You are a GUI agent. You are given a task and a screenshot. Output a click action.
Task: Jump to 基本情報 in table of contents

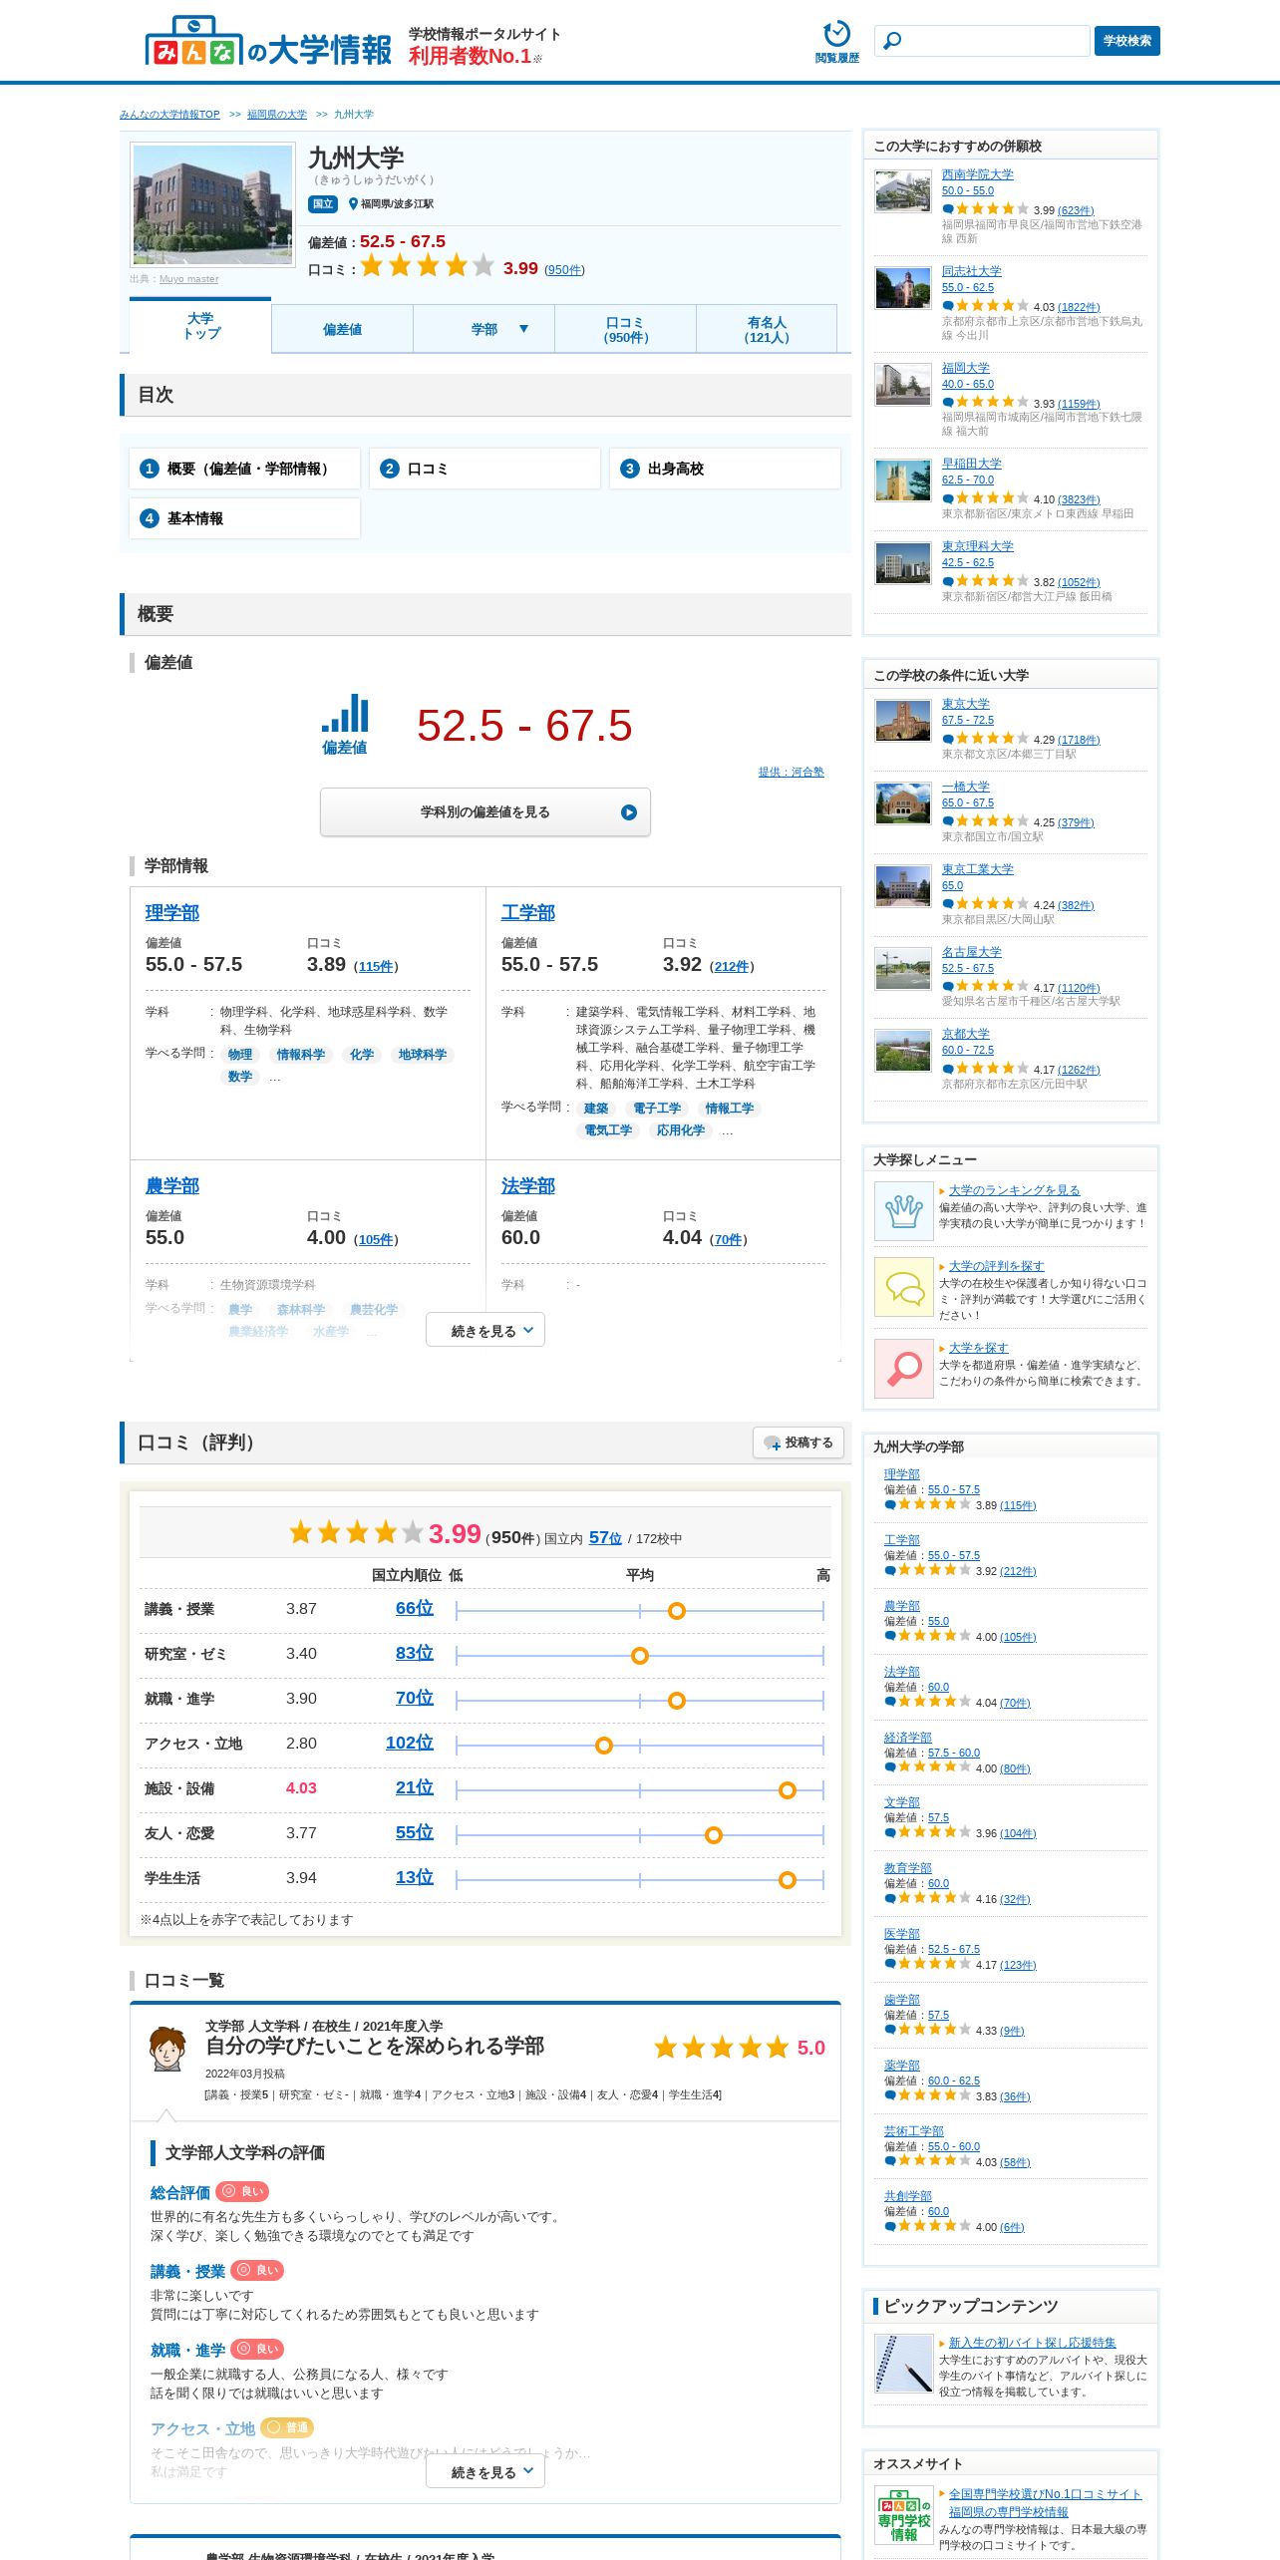(244, 518)
